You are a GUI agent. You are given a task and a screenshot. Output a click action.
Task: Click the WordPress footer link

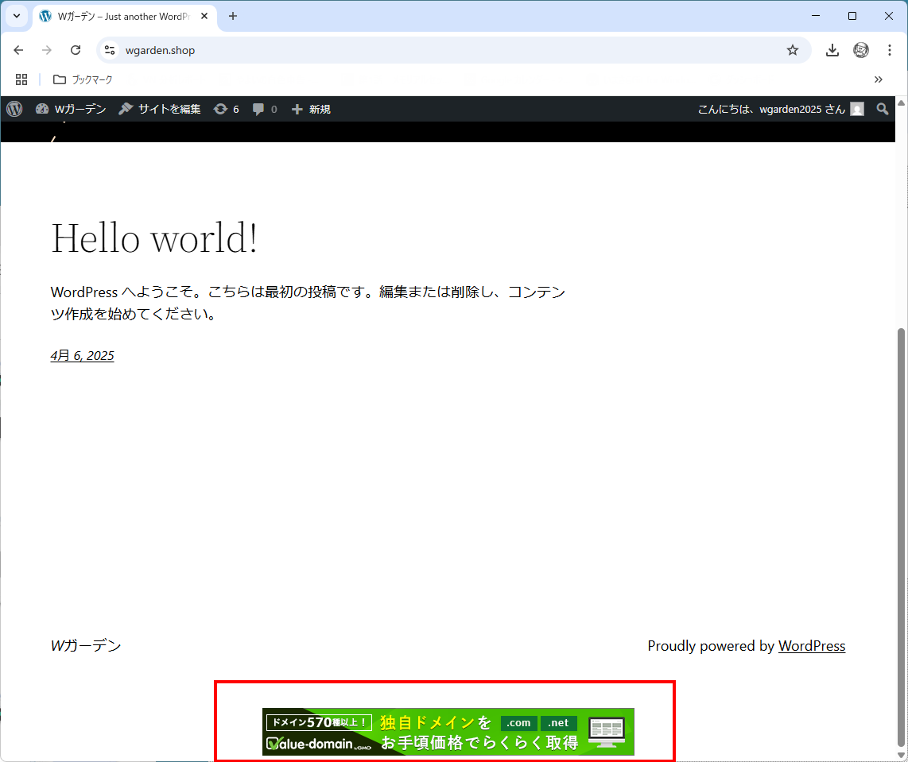click(x=811, y=646)
